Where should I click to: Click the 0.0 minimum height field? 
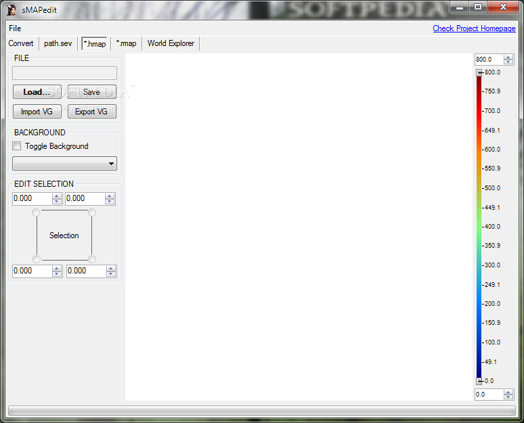(489, 395)
